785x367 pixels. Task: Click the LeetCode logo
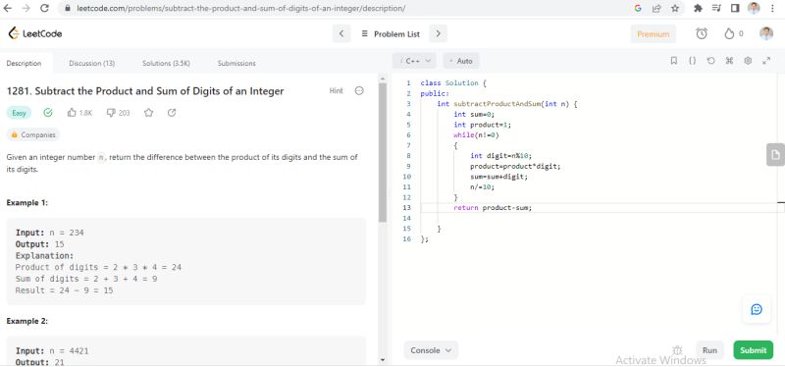[35, 33]
